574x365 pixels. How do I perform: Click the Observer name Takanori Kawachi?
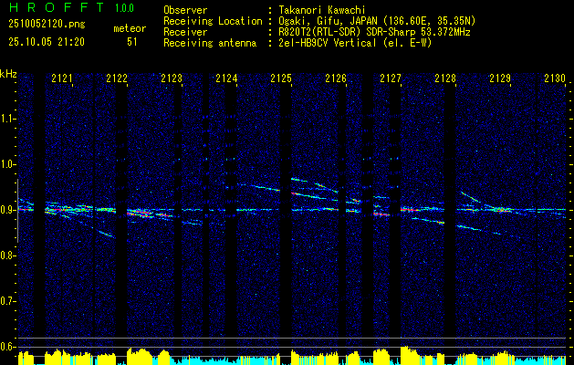click(x=322, y=10)
